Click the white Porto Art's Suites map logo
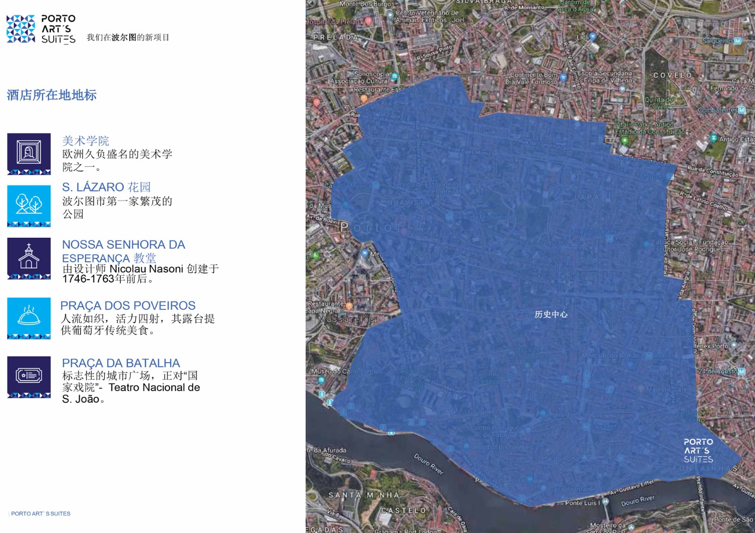The image size is (755, 533). coord(698,450)
